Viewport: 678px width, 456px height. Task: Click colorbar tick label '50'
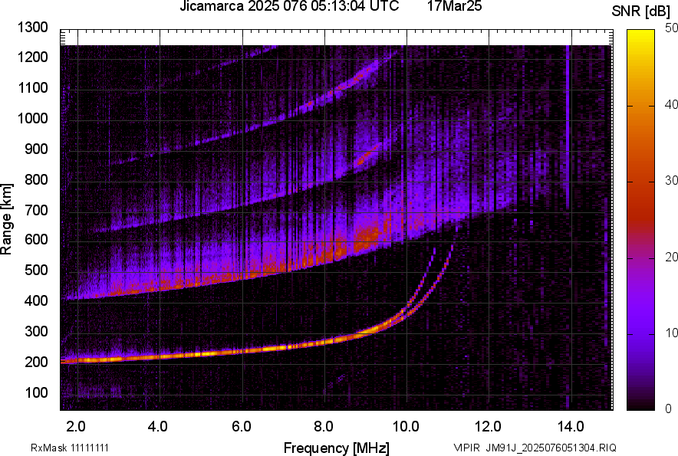[x=670, y=28]
